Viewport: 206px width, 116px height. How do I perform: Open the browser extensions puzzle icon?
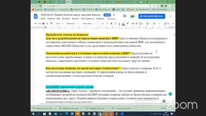(162, 6)
